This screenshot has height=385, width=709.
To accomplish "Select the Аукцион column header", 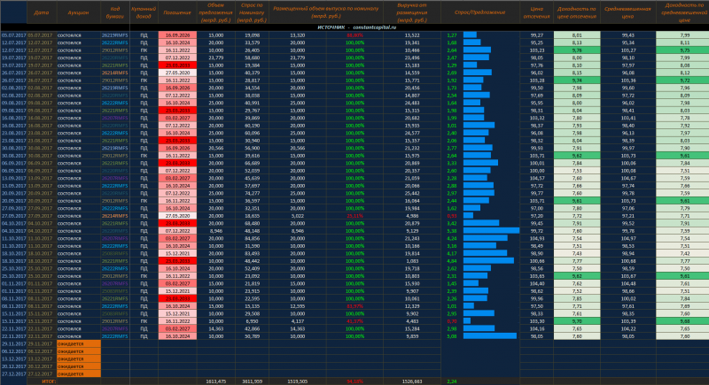I will [78, 13].
